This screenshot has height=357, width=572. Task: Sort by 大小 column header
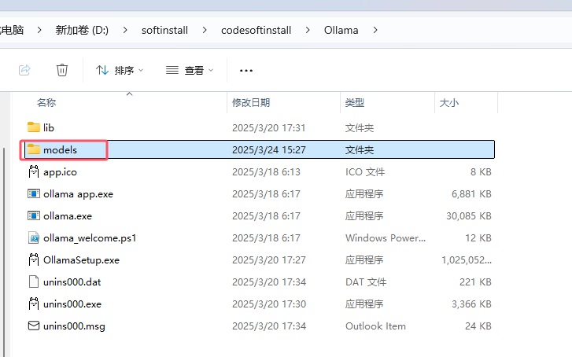[449, 103]
